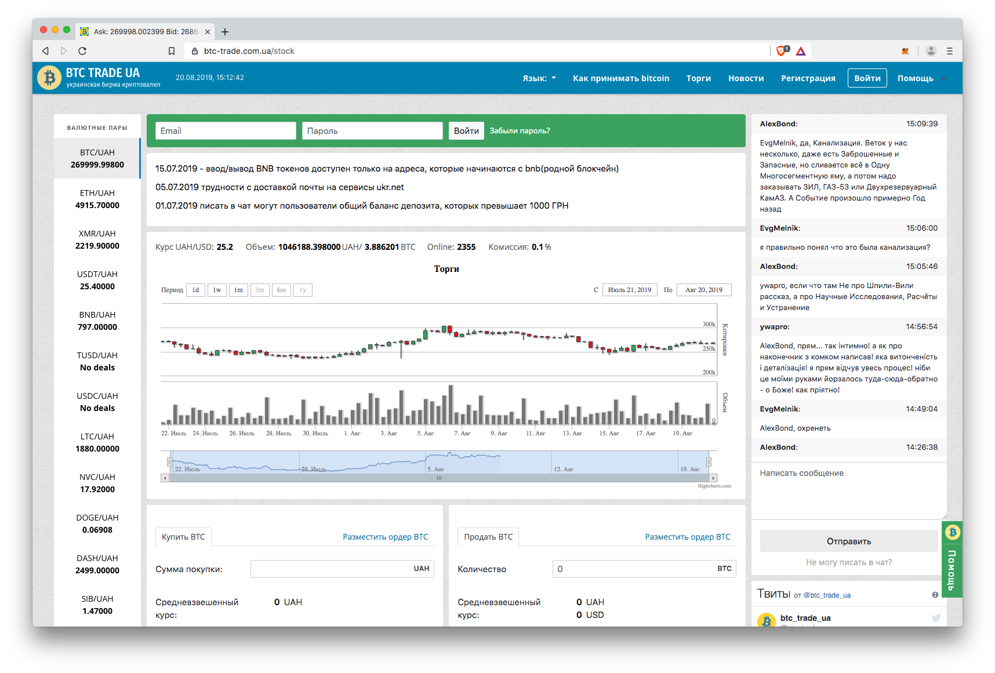The height and width of the screenshot is (673, 995).
Task: Click the chart navigator right range handle
Action: [x=709, y=462]
